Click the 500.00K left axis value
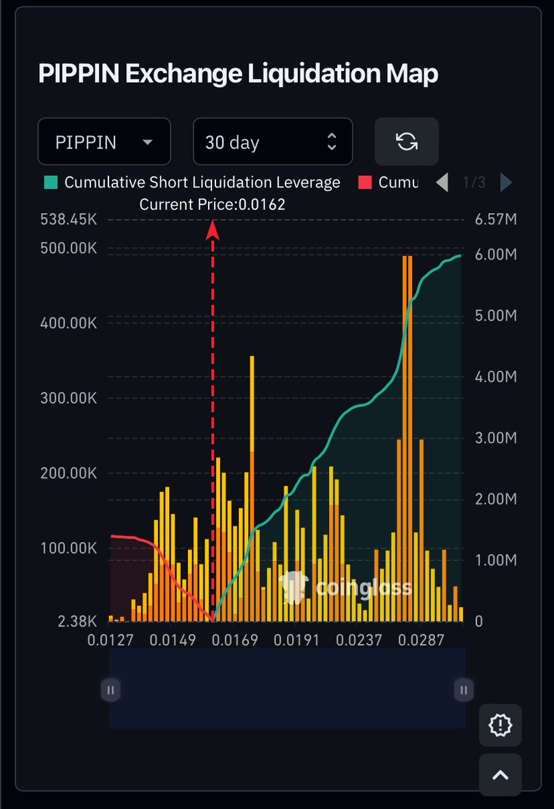Screen dimensions: 554x809 click(x=69, y=248)
